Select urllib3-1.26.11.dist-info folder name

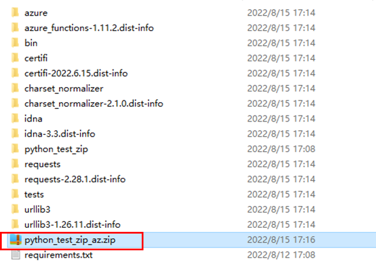tap(72, 224)
